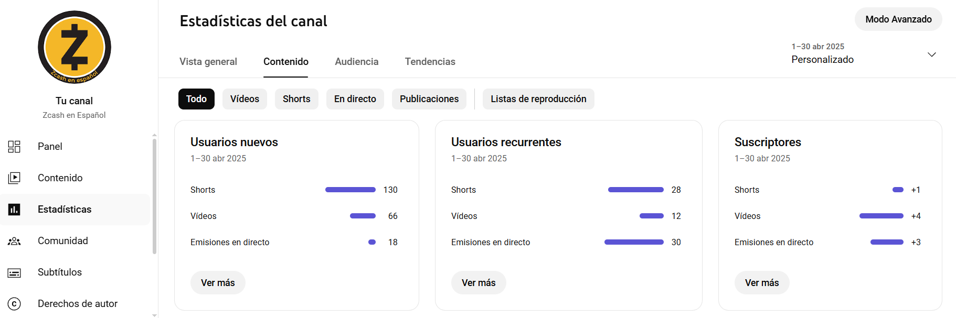
Task: Open Comunidad sidebar entry
Action: click(x=75, y=241)
